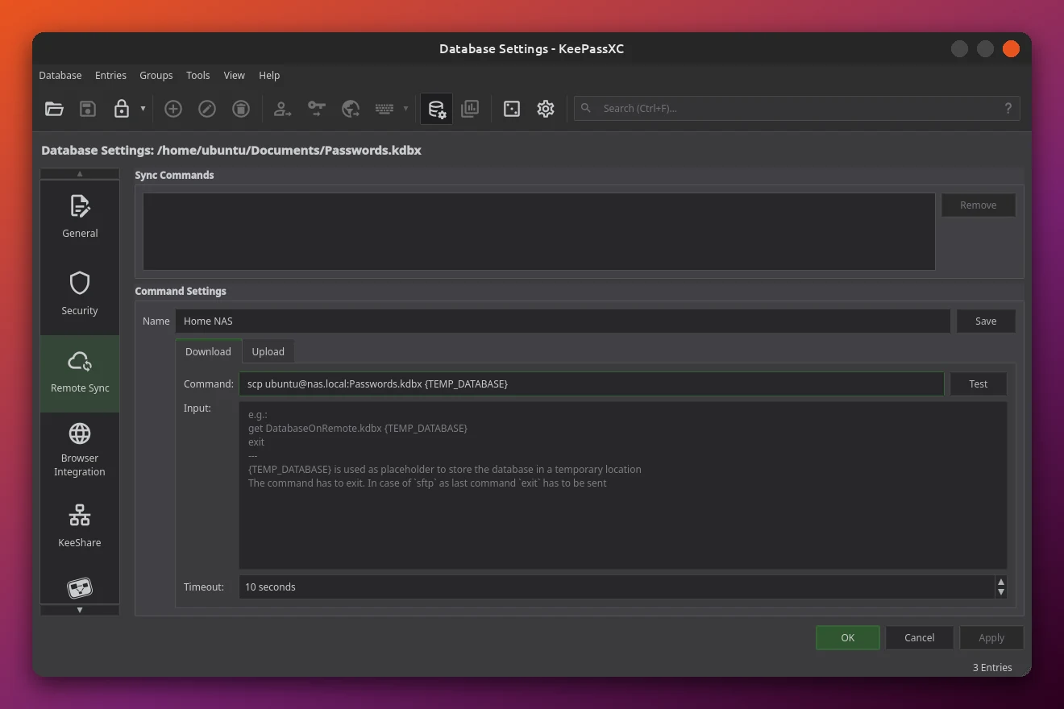Click the sidebar scroll-up arrow
The height and width of the screenshot is (709, 1064).
coord(80,173)
